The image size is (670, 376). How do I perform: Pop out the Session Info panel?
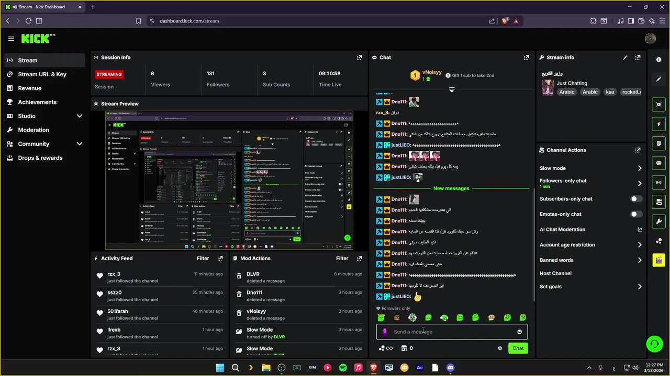coord(359,57)
